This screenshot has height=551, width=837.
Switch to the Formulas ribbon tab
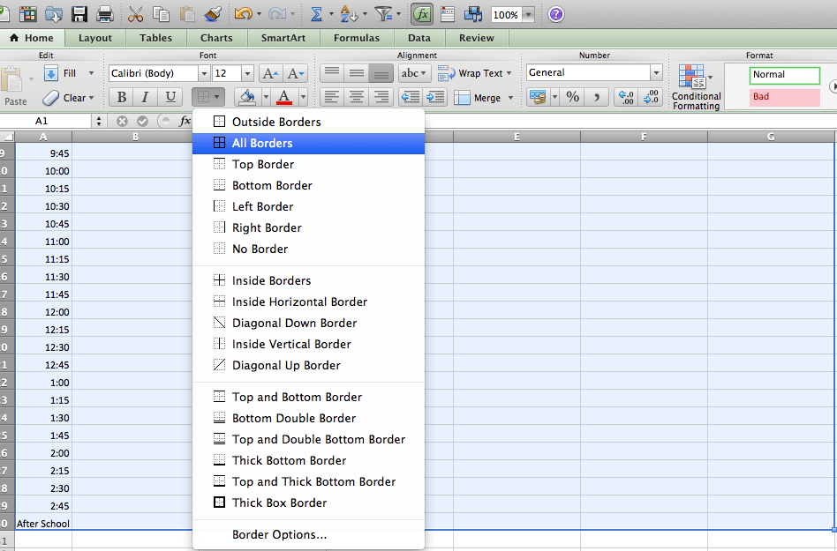pos(356,38)
